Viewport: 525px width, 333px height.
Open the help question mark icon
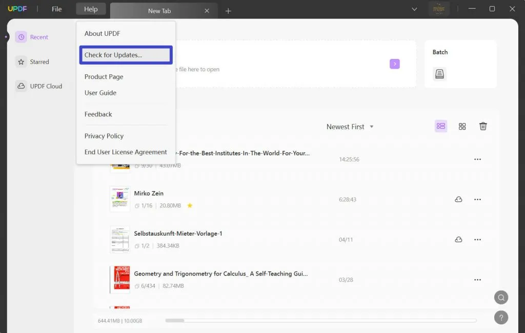(x=501, y=318)
